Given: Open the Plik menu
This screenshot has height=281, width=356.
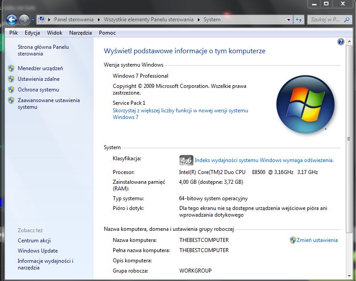Looking at the screenshot, I should (14, 33).
